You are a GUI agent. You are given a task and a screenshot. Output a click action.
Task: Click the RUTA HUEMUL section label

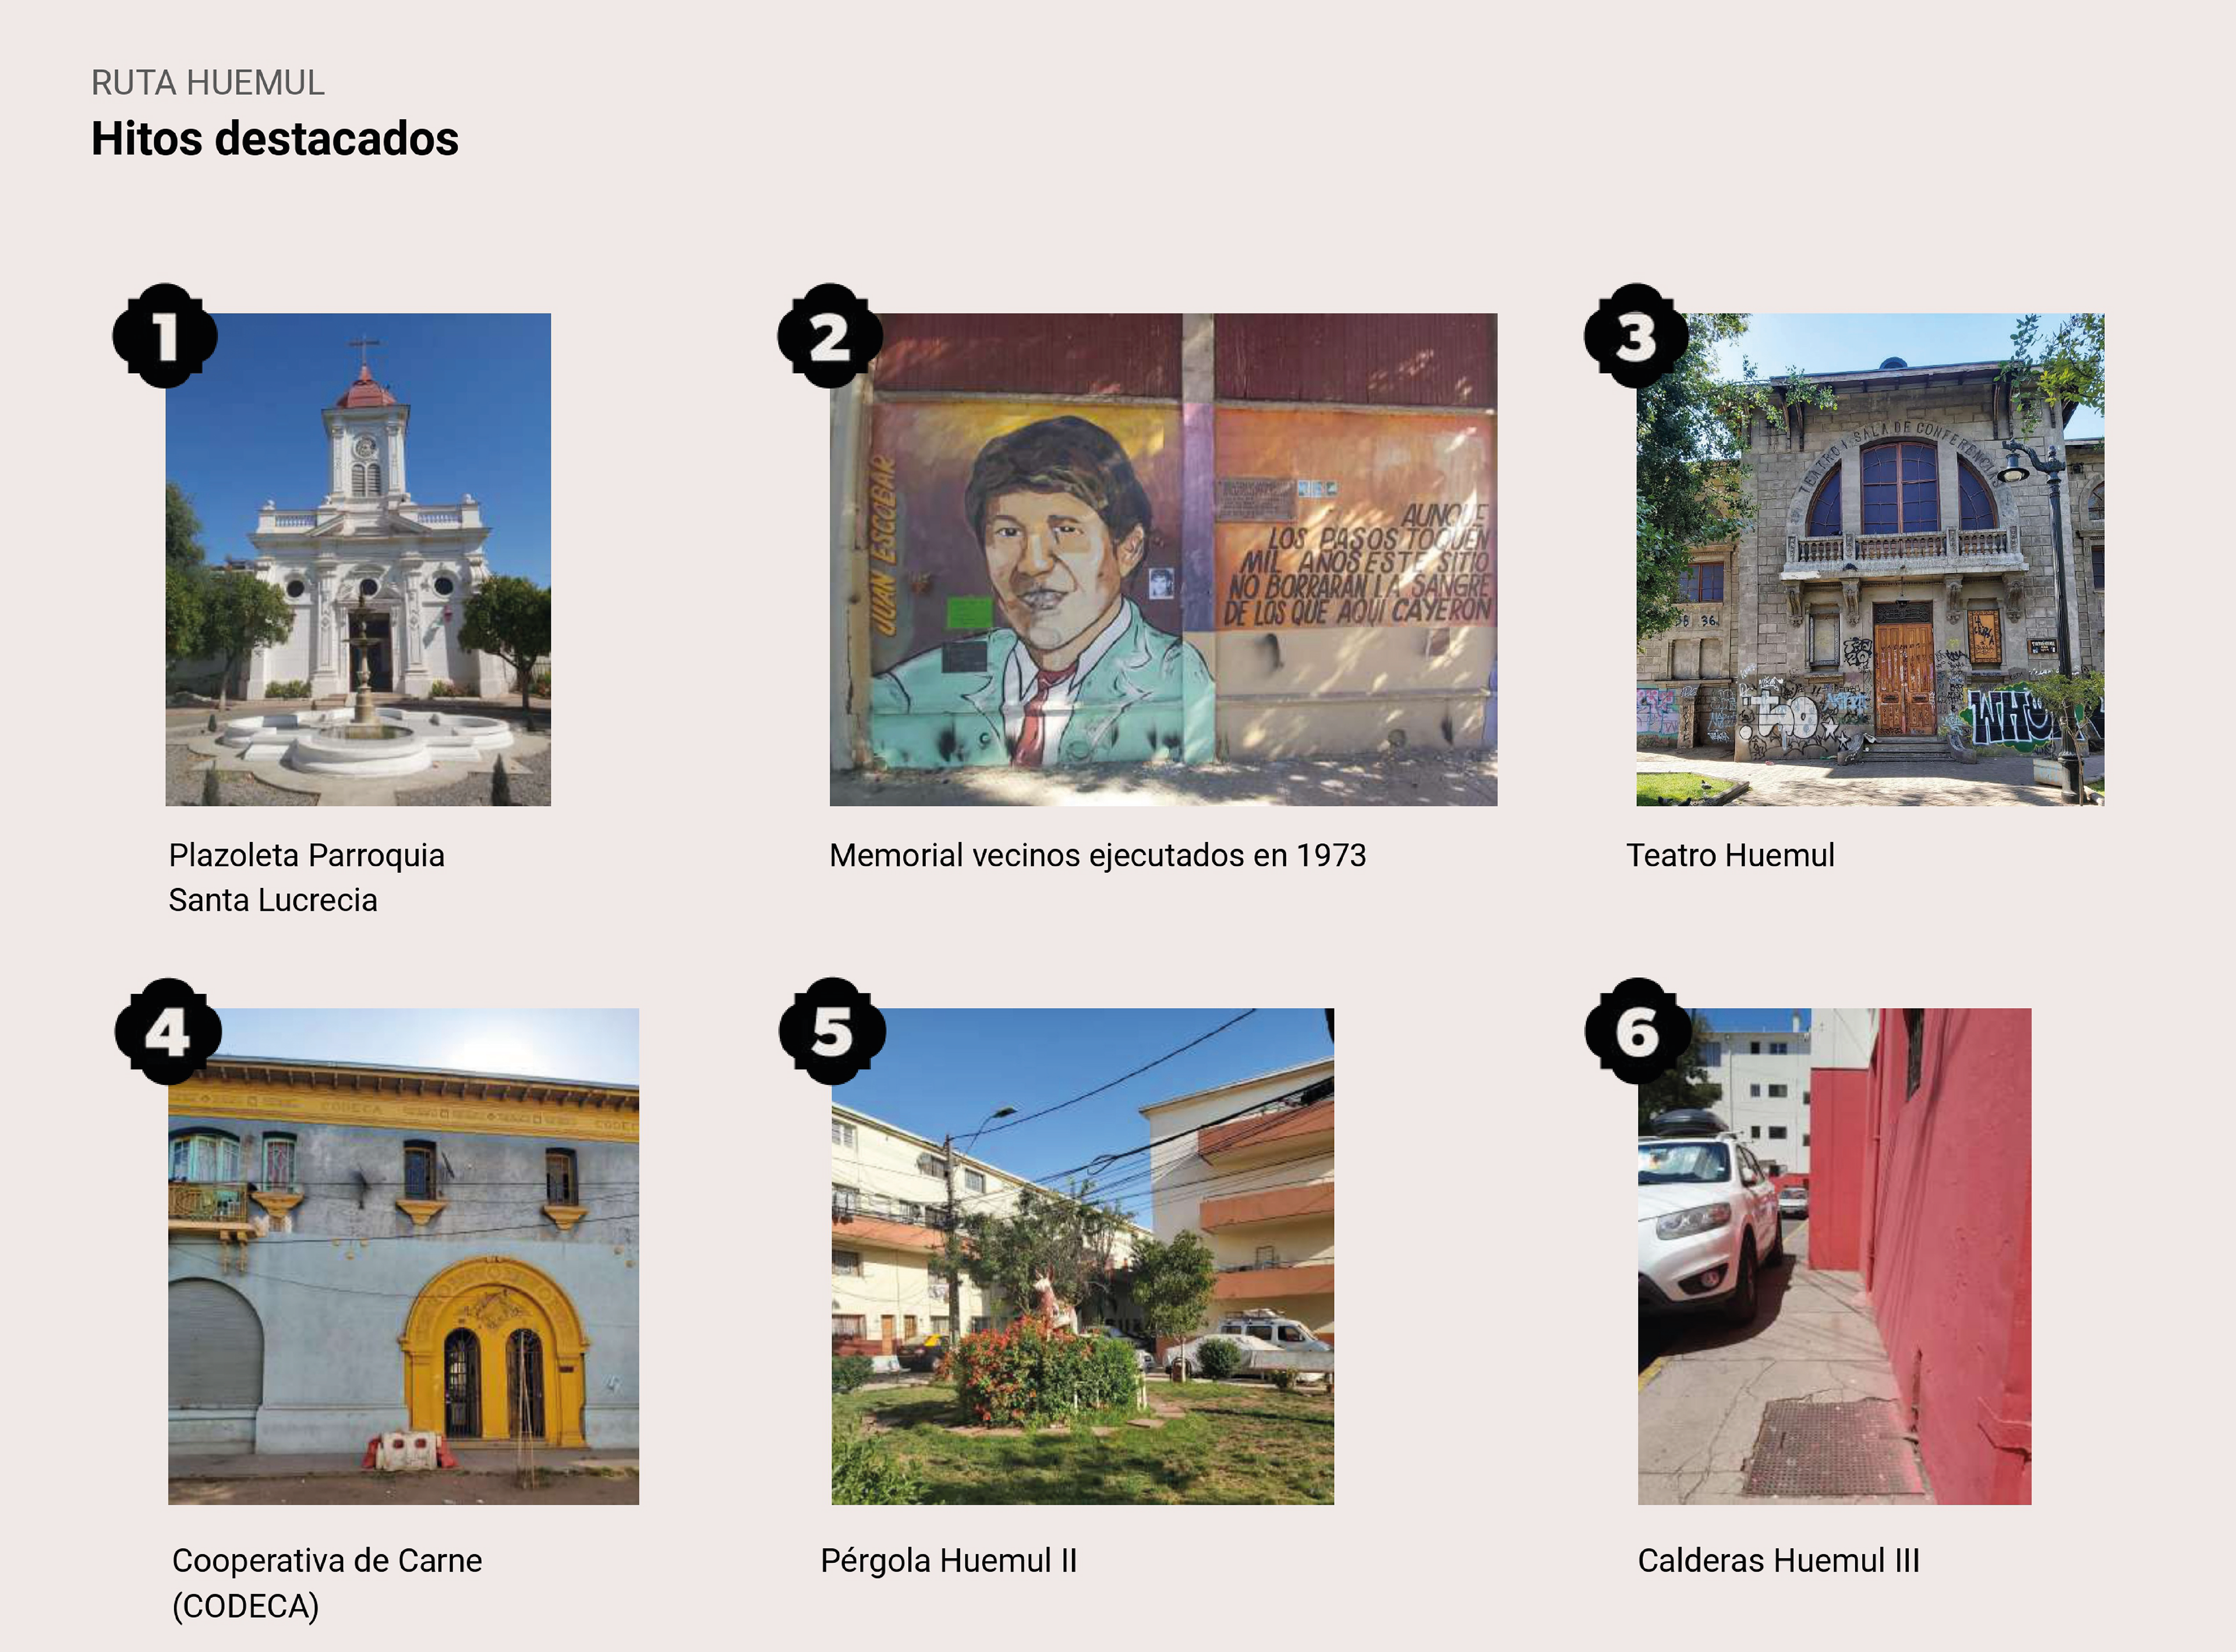pos(208,83)
